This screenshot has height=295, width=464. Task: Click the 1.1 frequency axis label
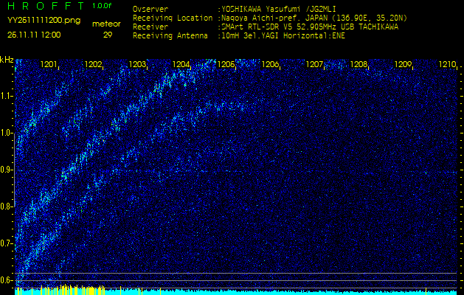tap(7, 96)
